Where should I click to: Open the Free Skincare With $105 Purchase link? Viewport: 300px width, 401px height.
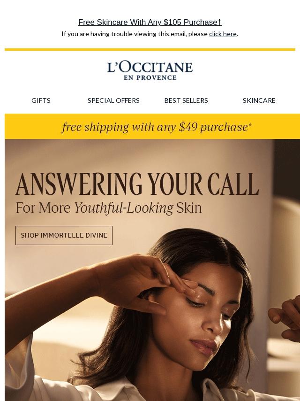pyautogui.click(x=150, y=22)
